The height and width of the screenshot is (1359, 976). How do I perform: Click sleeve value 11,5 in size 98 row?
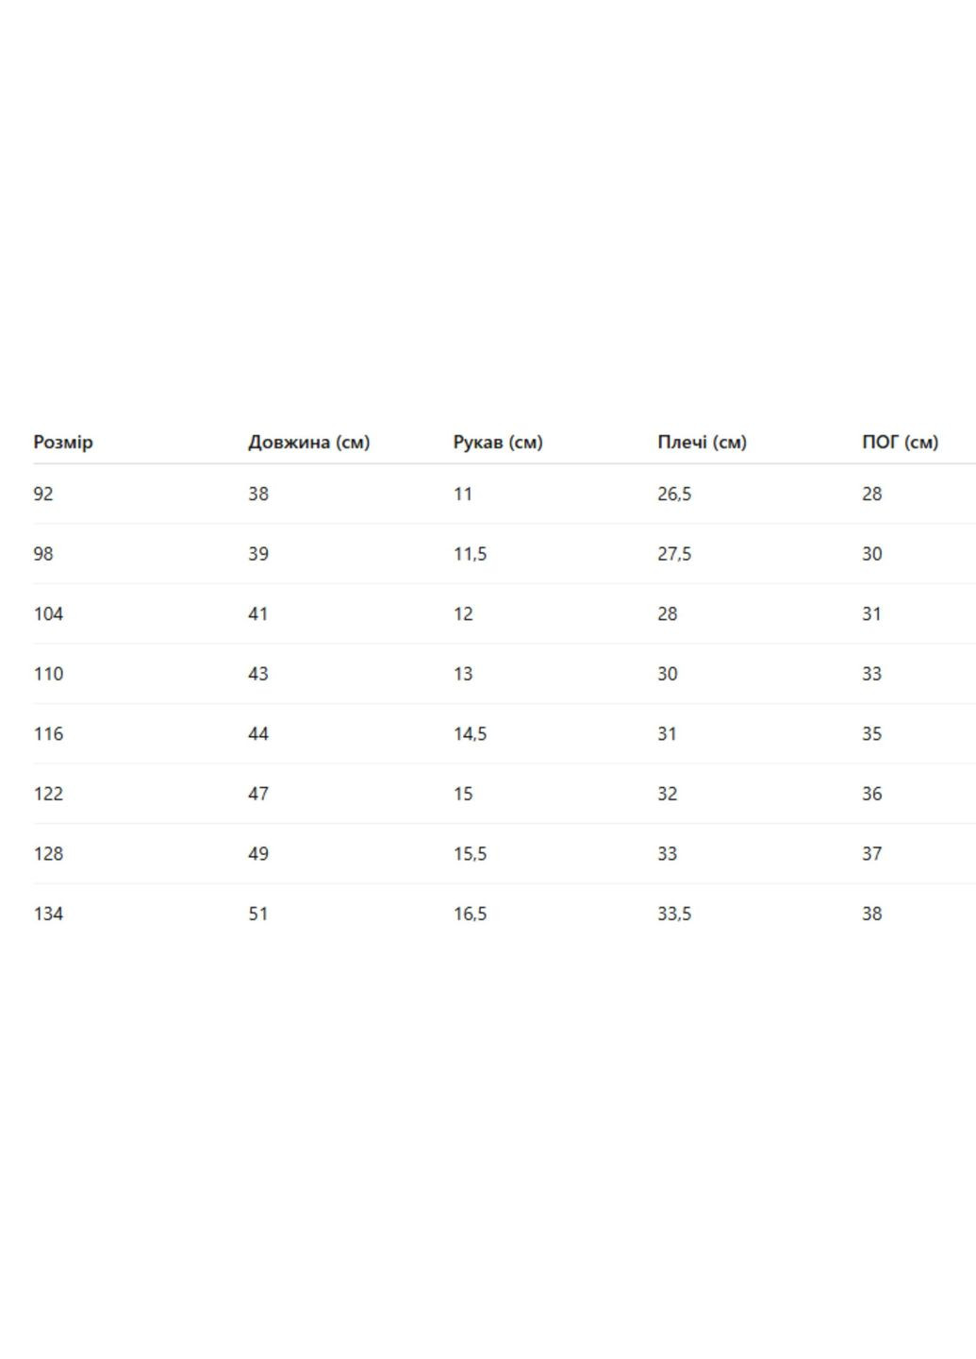point(470,554)
